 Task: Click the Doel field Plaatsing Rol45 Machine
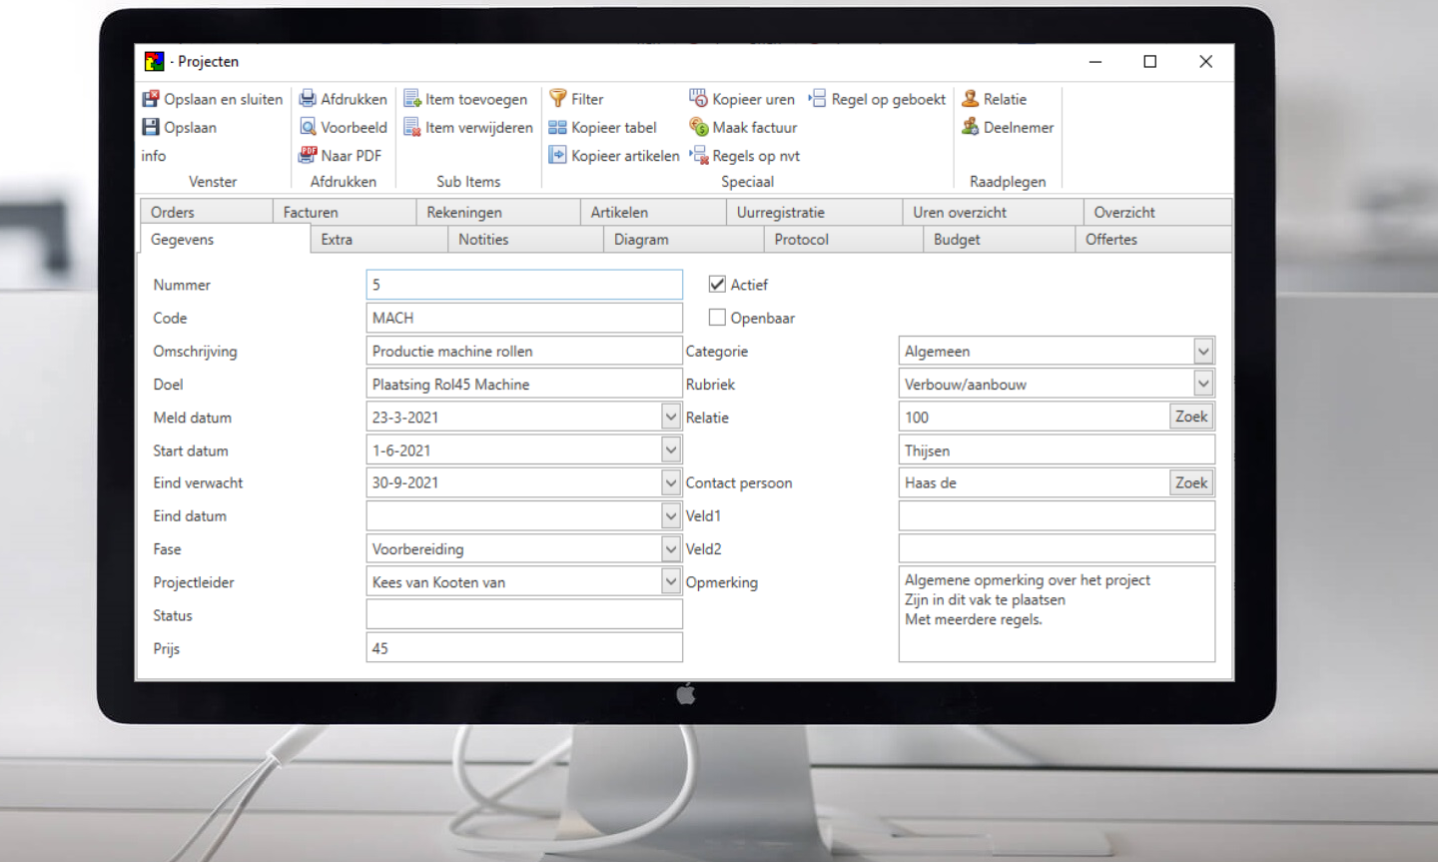point(524,384)
